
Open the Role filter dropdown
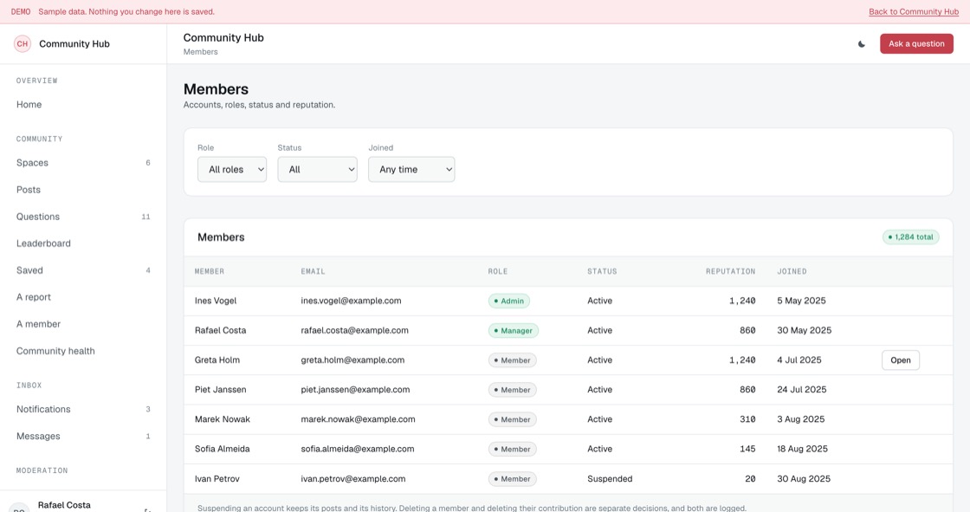(x=232, y=170)
